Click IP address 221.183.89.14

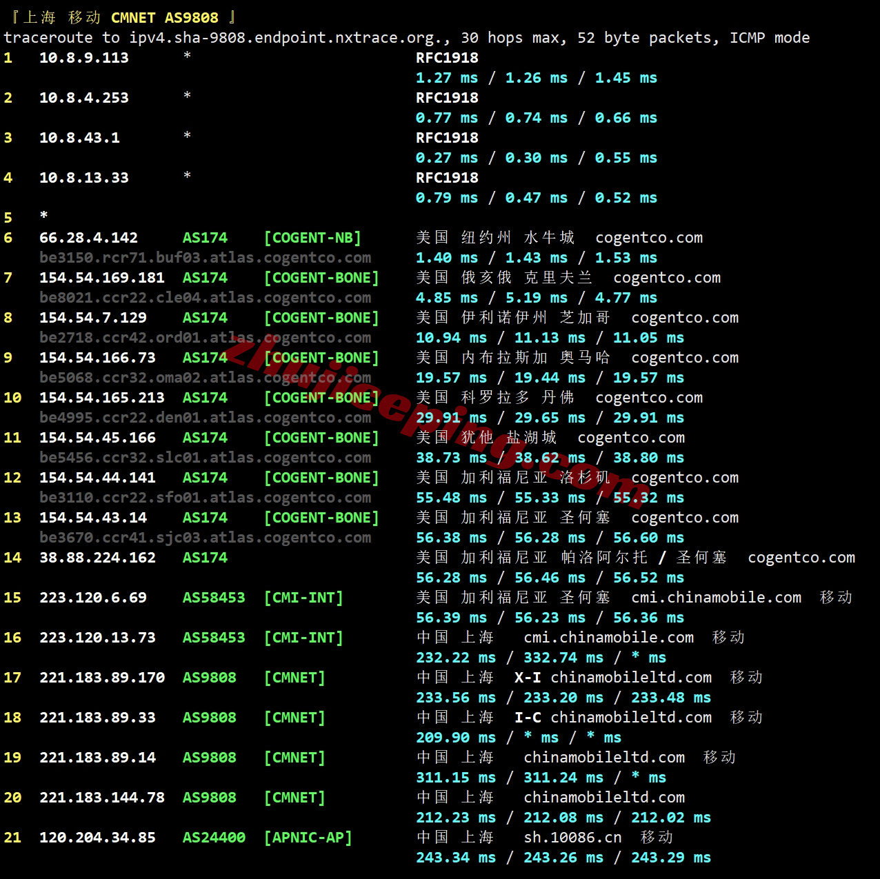tap(97, 758)
